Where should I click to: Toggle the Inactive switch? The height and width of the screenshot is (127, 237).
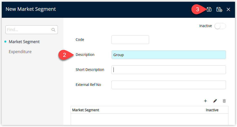point(220,26)
